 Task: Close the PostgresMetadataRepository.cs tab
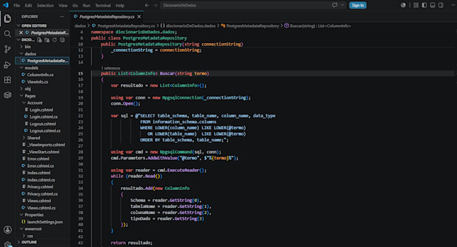pyautogui.click(x=139, y=17)
